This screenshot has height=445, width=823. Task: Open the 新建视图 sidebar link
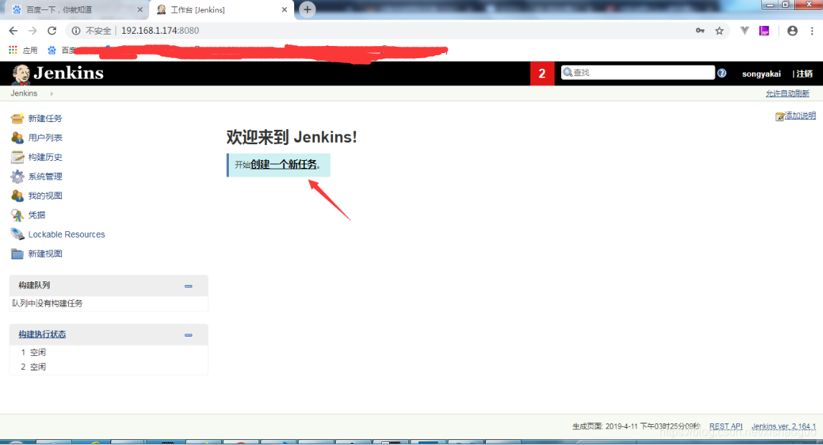click(45, 254)
